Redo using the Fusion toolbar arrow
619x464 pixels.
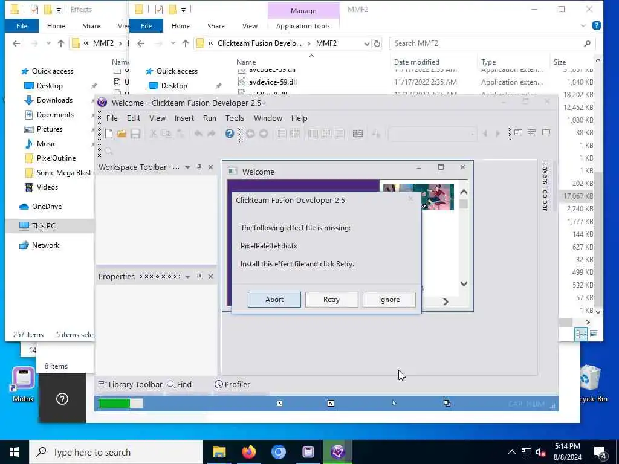click(x=212, y=134)
